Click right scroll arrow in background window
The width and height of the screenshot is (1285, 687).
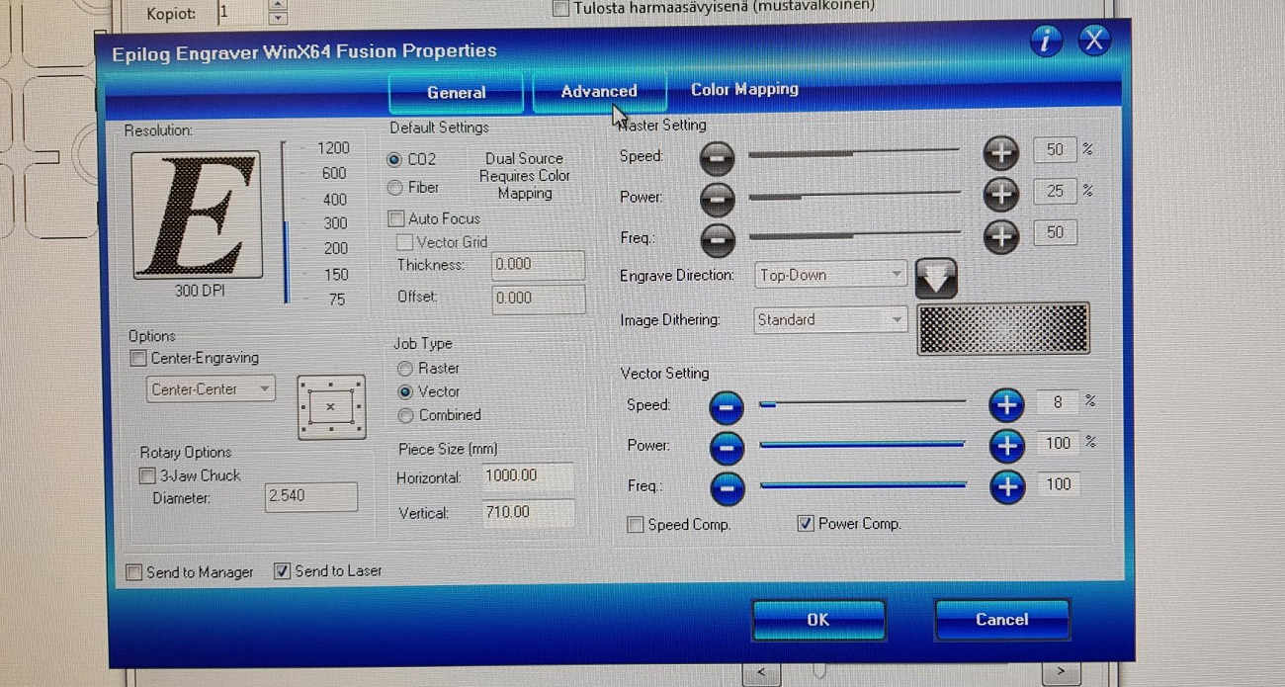coord(1061,672)
